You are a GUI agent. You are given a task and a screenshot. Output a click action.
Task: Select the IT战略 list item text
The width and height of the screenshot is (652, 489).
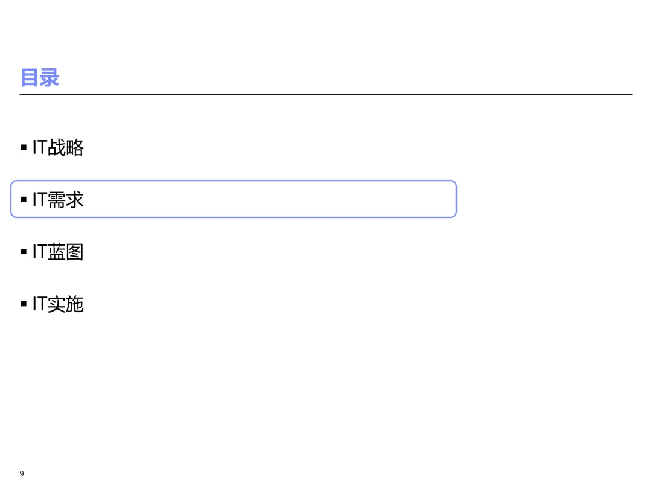[58, 148]
